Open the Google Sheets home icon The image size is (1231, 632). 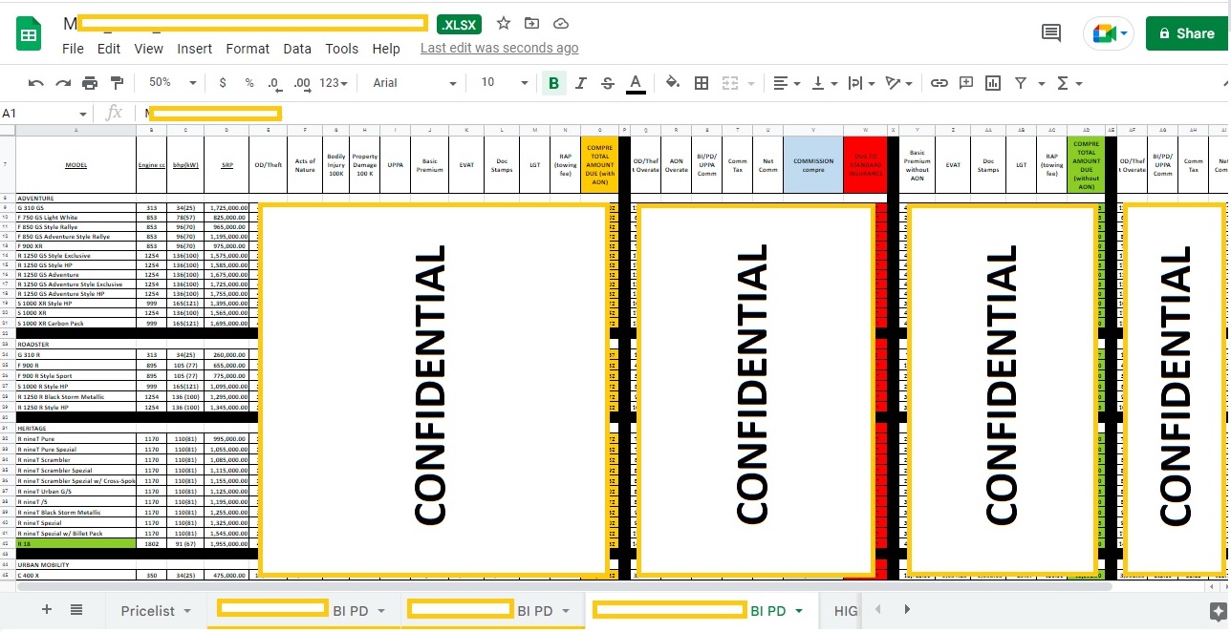point(28,35)
